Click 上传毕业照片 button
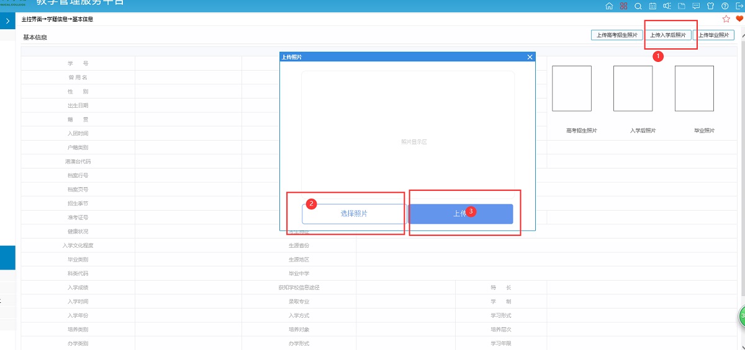 point(713,35)
